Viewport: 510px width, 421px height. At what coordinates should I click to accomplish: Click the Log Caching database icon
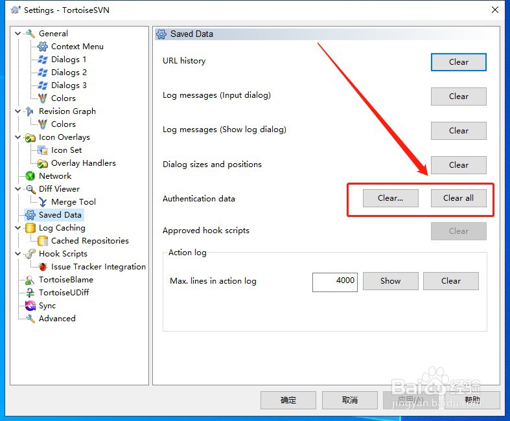pos(30,228)
